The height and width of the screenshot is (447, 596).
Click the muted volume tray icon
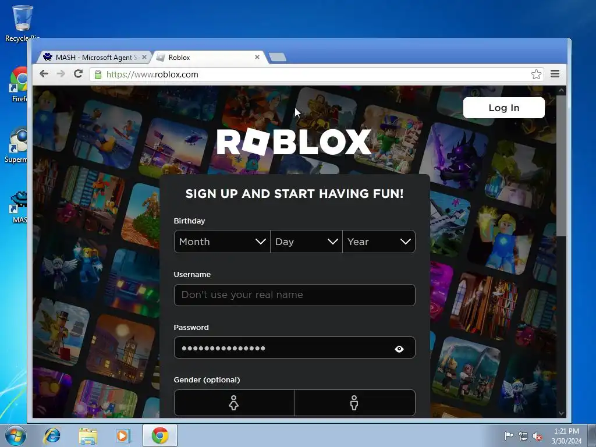tap(537, 436)
